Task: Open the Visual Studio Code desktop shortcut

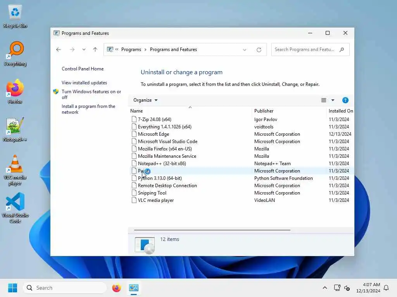Action: (x=15, y=208)
